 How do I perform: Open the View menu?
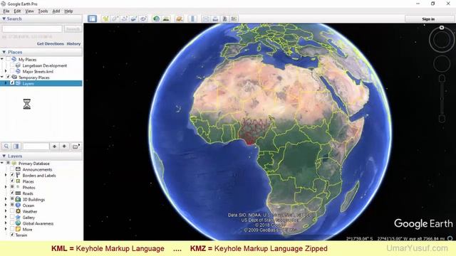29,11
